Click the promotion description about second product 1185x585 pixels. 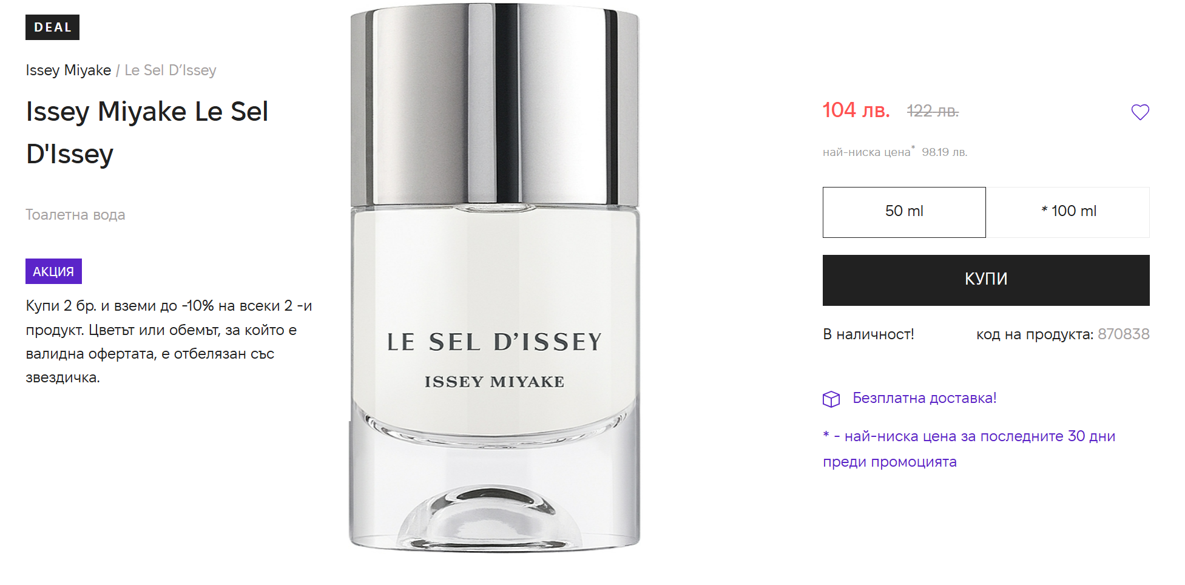click(169, 342)
